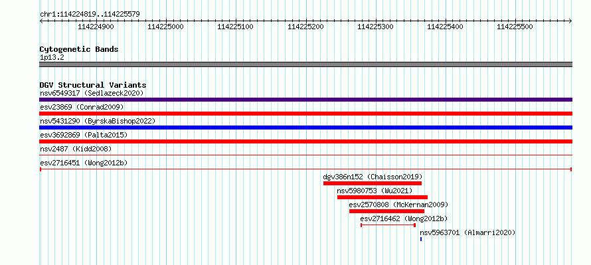Click ruler position 114225300
The height and width of the screenshot is (265, 591).
[x=375, y=27]
